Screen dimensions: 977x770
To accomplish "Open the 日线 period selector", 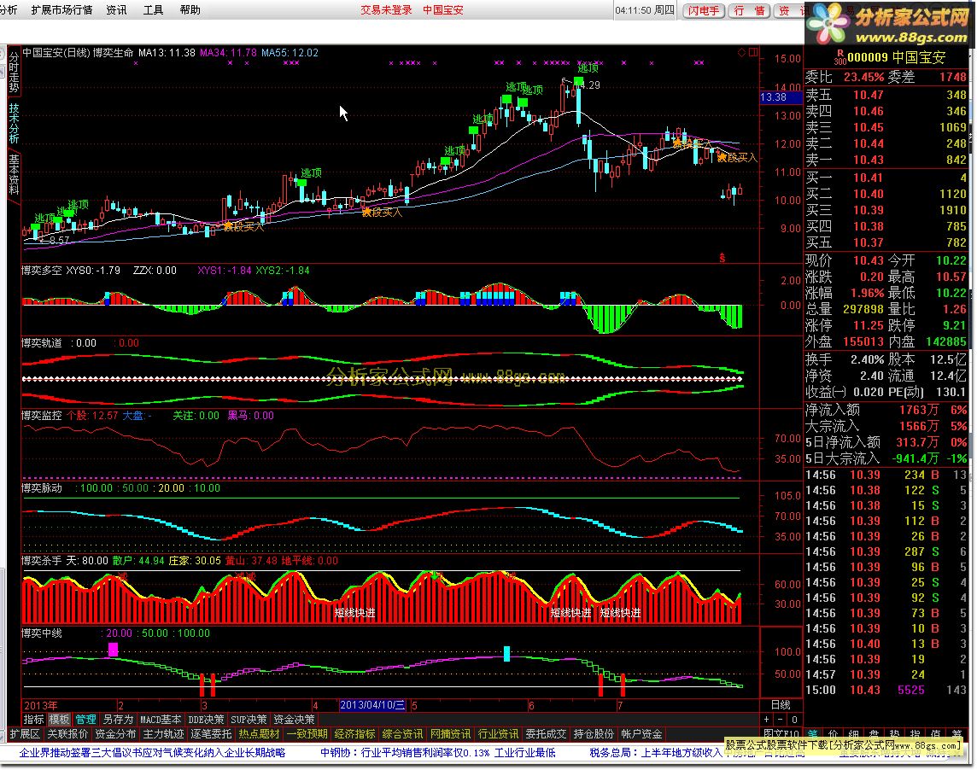I will (x=780, y=705).
